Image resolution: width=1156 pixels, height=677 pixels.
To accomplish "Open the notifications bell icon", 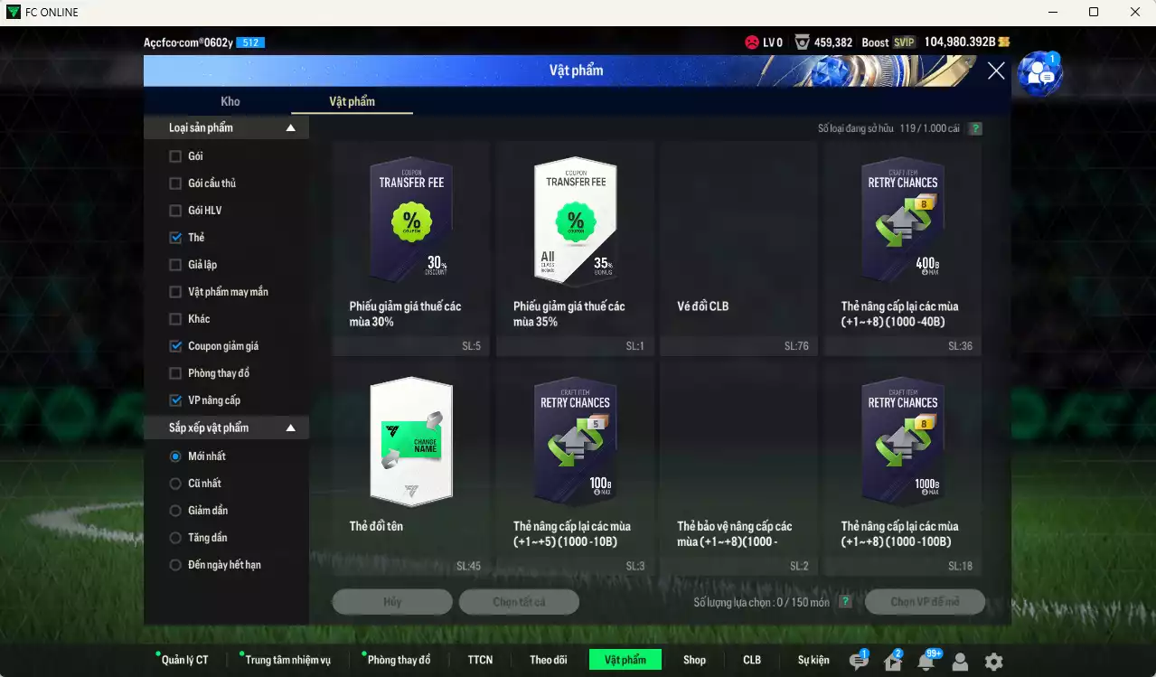I will (x=926, y=661).
